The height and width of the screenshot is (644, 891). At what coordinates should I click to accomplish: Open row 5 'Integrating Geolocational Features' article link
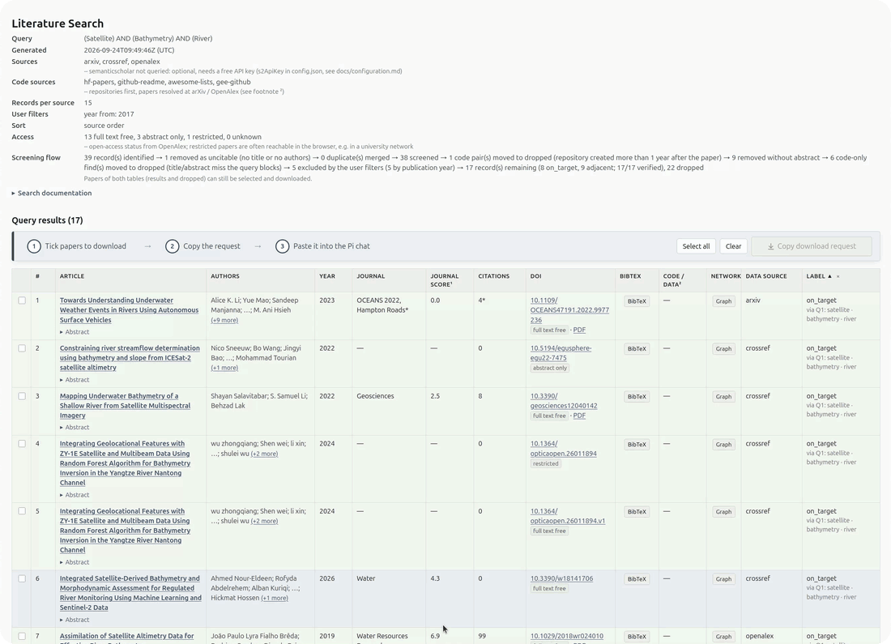tap(125, 531)
